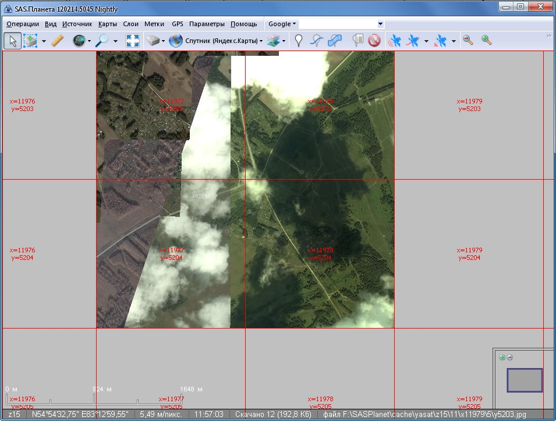Open the selection tool dropdown arrow
The image size is (556, 421).
pyautogui.click(x=44, y=41)
